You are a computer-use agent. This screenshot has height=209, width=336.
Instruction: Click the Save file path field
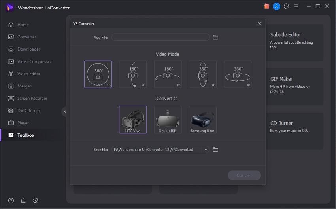click(157, 150)
